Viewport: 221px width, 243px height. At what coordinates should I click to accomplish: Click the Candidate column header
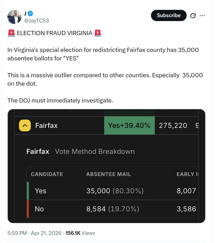coord(47,174)
